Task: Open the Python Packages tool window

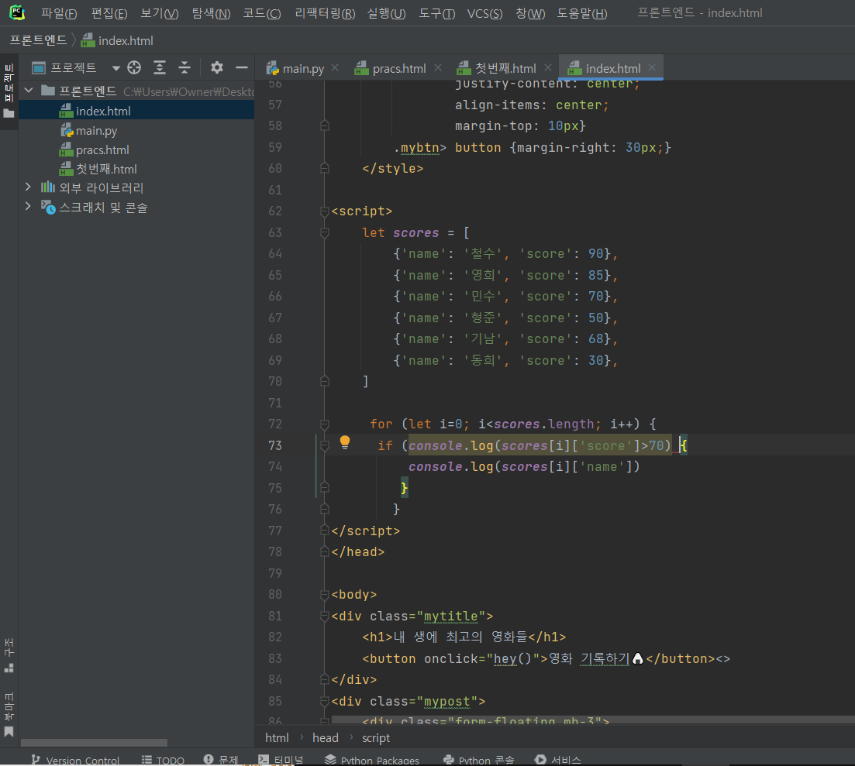Action: (x=372, y=760)
